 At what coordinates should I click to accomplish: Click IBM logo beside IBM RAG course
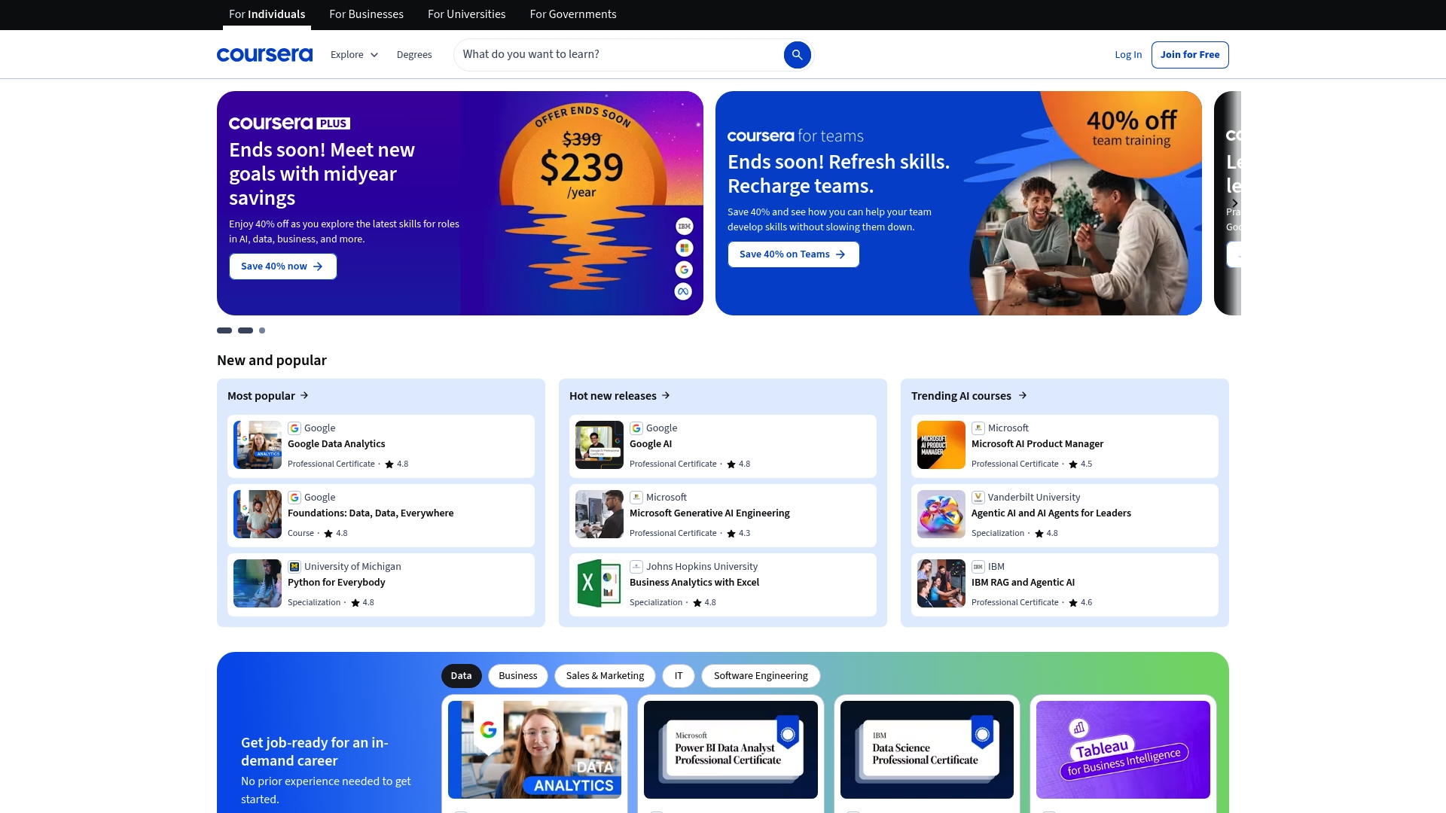click(x=978, y=567)
